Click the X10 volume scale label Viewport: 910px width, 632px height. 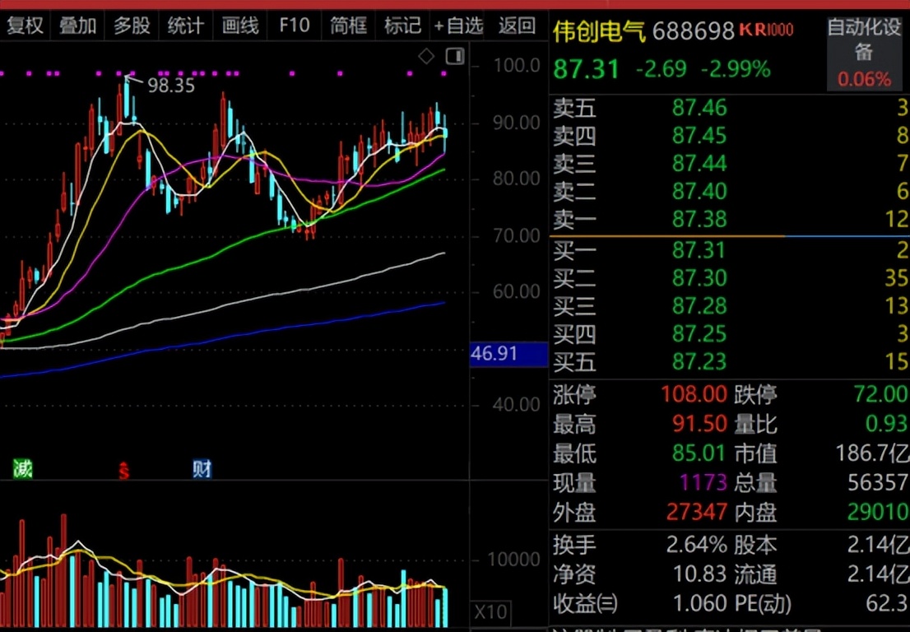(491, 612)
